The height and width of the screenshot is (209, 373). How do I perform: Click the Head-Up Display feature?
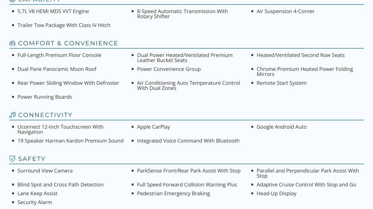276,194
